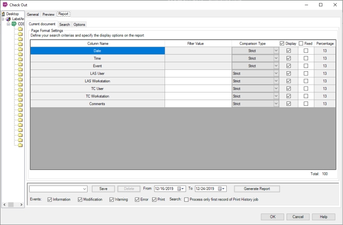The width and height of the screenshot is (343, 225).
Task: Open Help for this dialog
Action: [x=323, y=217]
